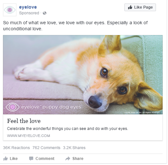Click the Like Page button

(x=140, y=7)
